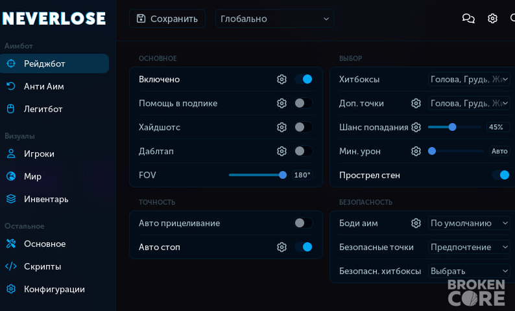Select the Мир sidebar item
This screenshot has width=515, height=311.
point(54,176)
